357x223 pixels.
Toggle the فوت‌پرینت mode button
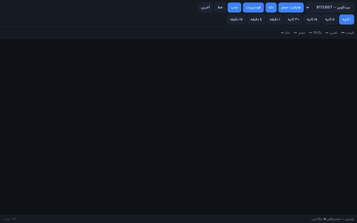(x=253, y=8)
